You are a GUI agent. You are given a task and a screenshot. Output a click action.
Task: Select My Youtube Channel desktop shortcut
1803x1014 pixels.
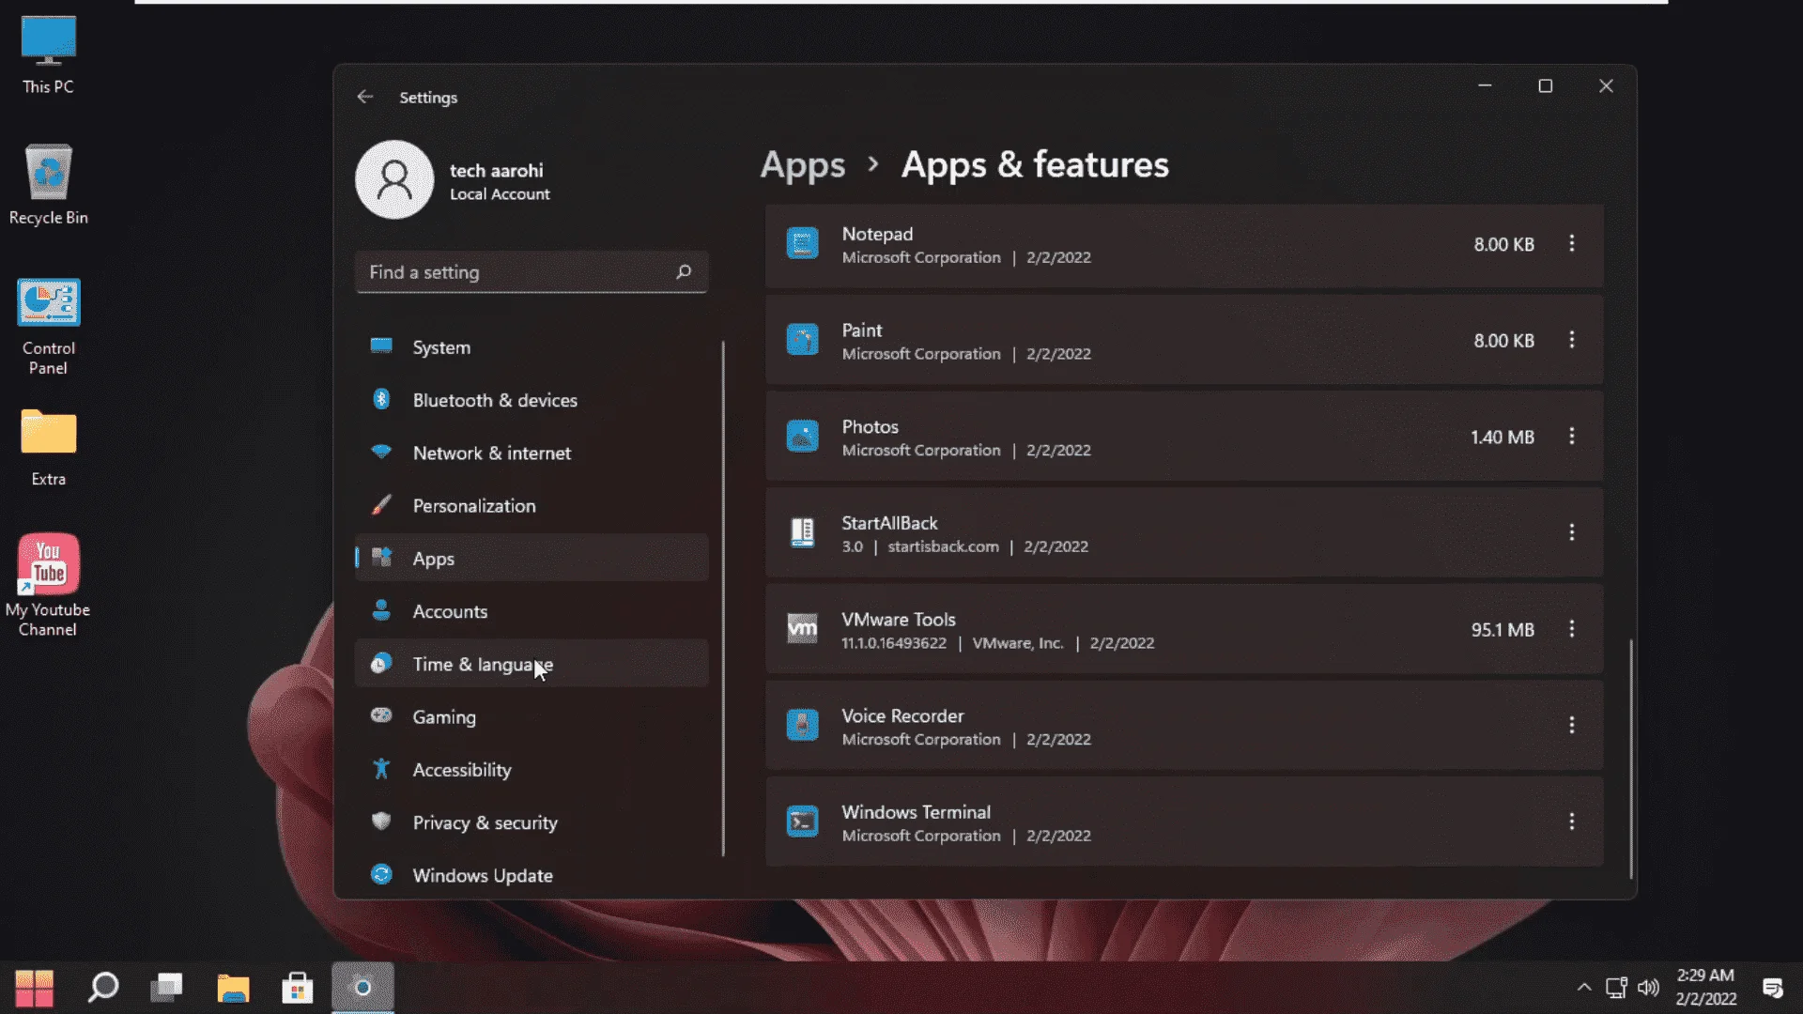pyautogui.click(x=48, y=585)
